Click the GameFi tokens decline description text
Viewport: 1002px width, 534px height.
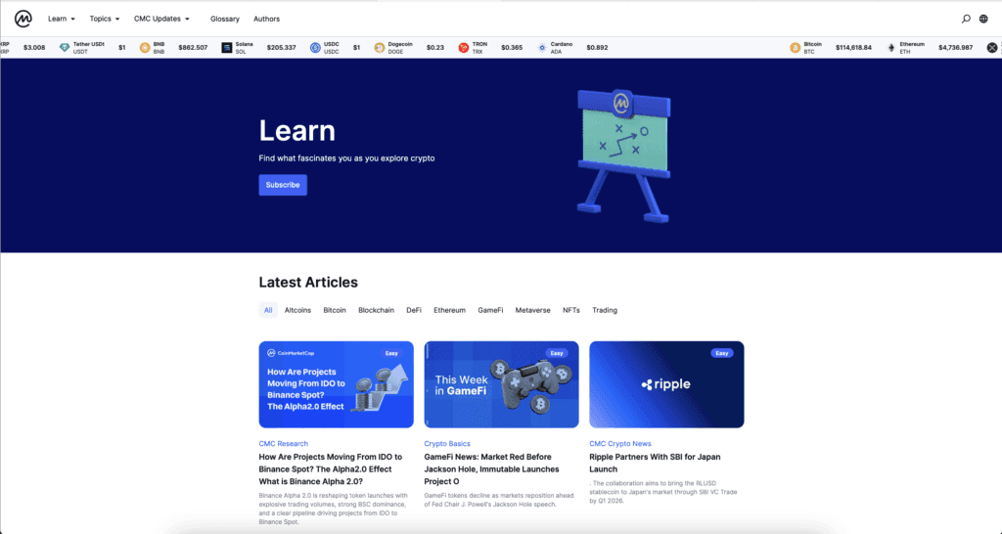coord(499,500)
